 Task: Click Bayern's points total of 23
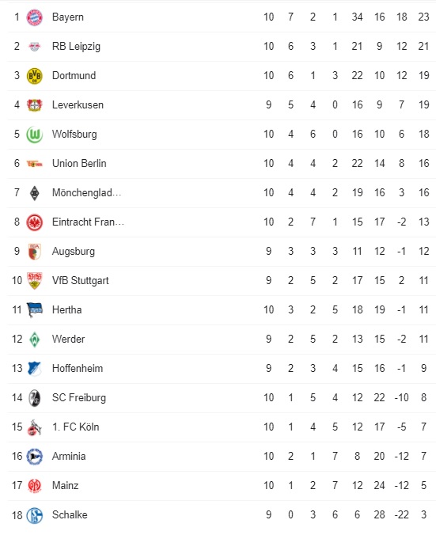[423, 17]
